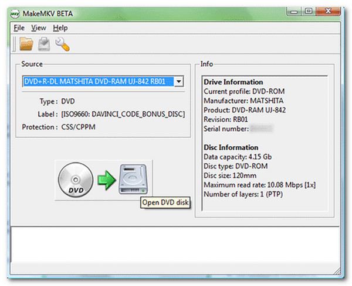Maximize the MakeMKV window
The image size is (352, 286).
309,11
